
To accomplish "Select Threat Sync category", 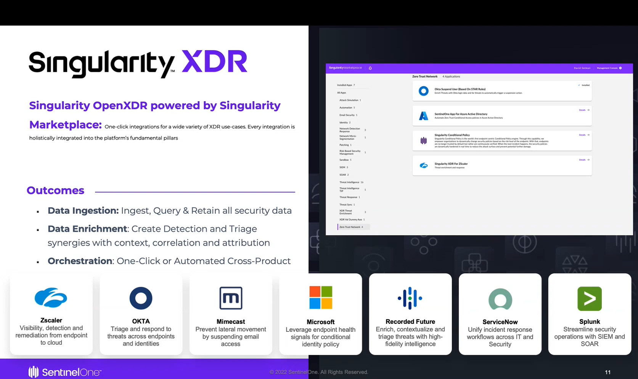I will point(347,205).
